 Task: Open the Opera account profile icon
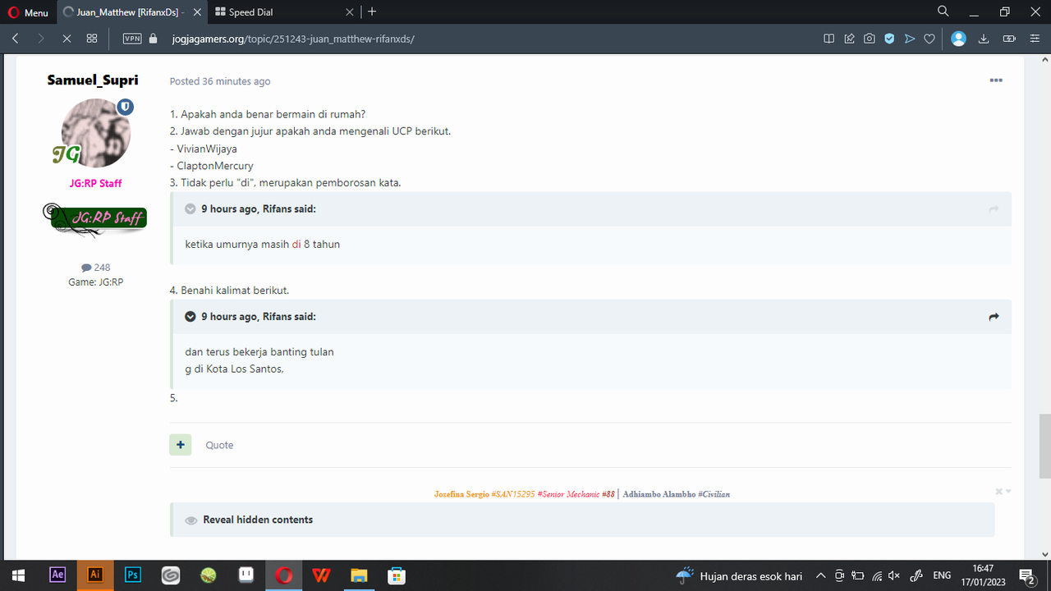pos(958,39)
